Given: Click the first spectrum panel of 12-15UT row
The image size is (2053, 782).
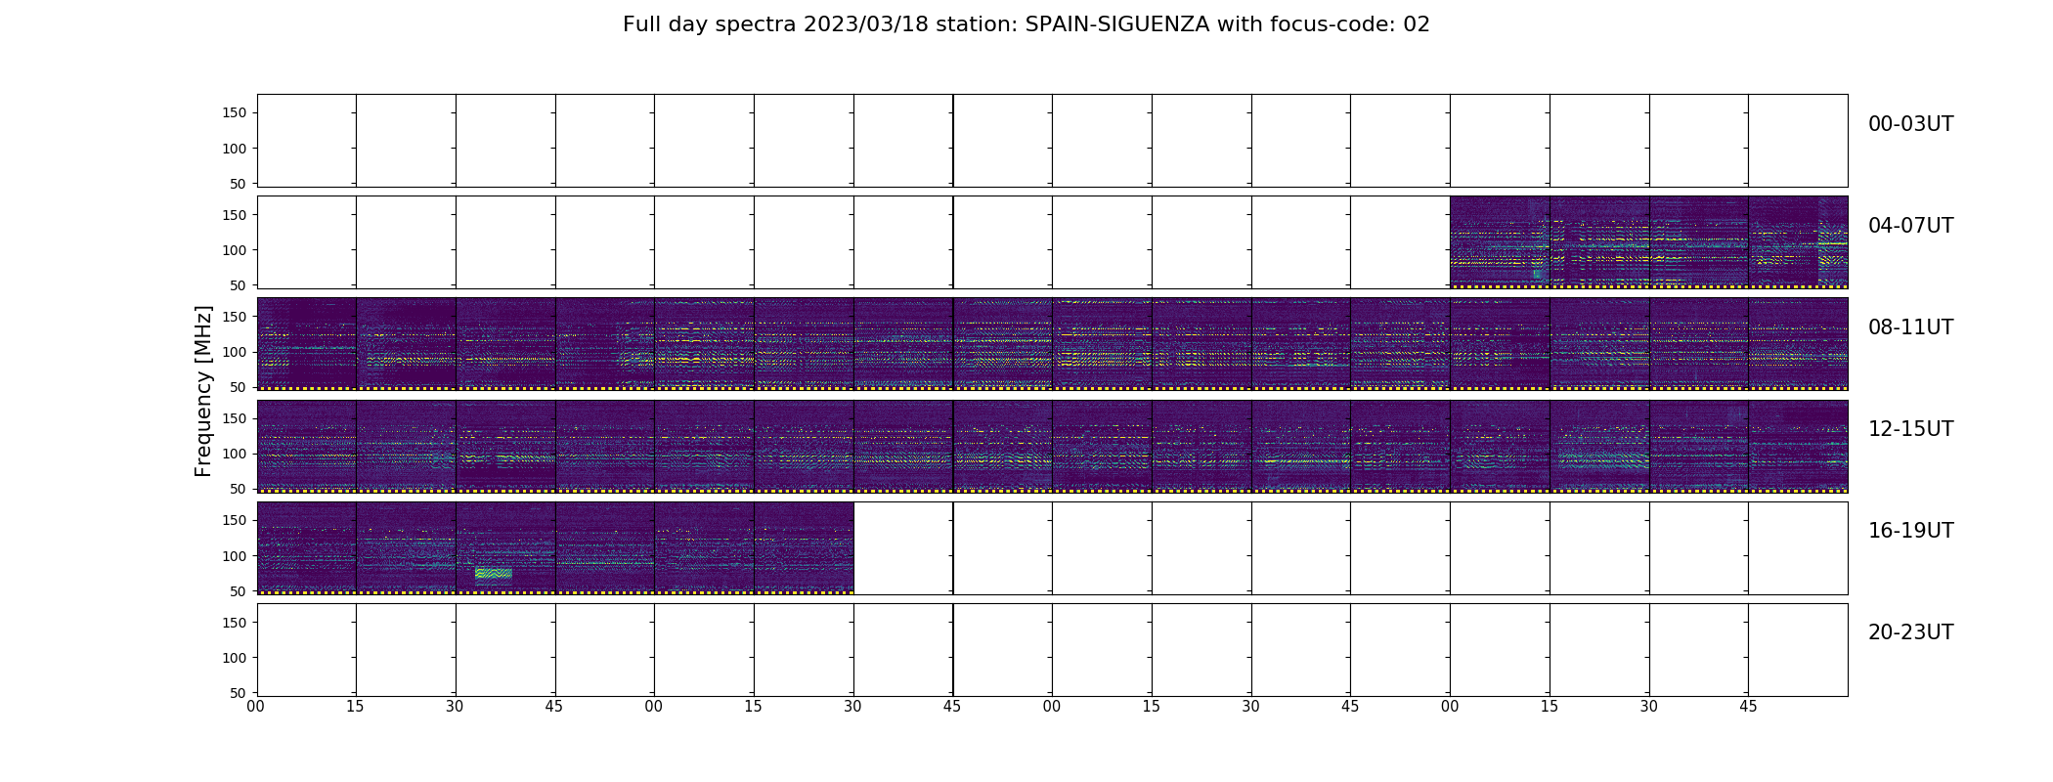Looking at the screenshot, I should pos(307,446).
